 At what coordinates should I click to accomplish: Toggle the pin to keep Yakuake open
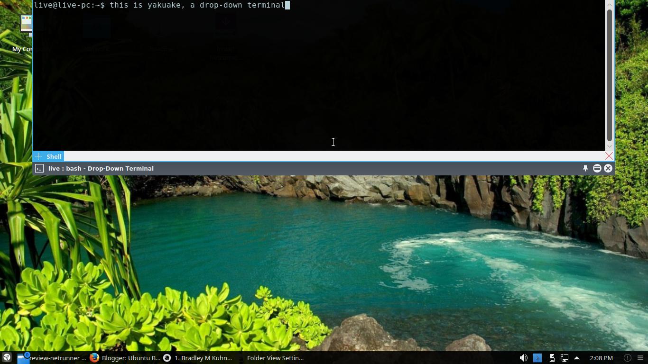[585, 168]
